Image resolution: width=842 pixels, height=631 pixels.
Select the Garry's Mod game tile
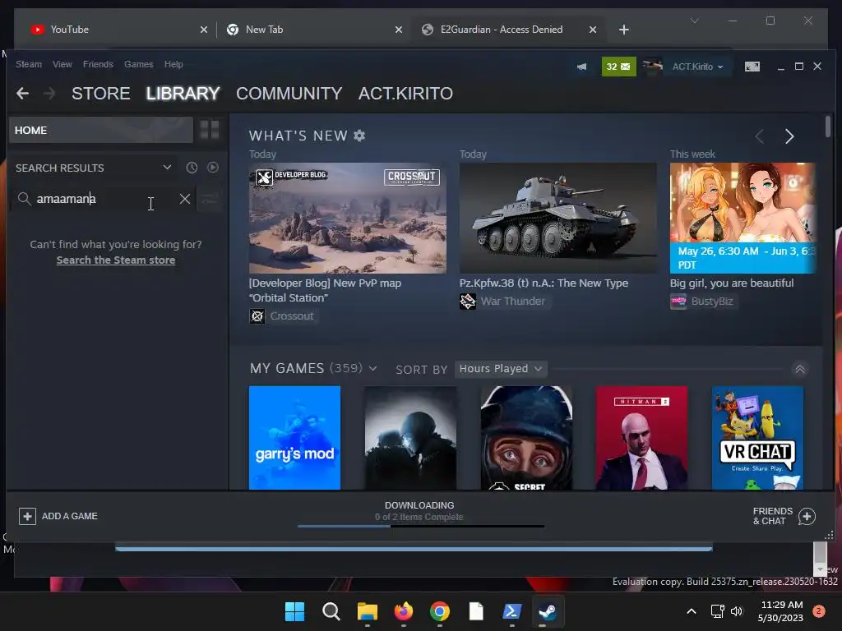pos(295,438)
